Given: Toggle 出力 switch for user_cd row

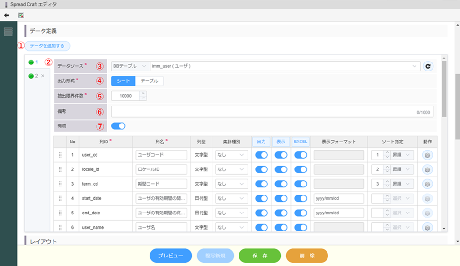Looking at the screenshot, I should (x=261, y=155).
